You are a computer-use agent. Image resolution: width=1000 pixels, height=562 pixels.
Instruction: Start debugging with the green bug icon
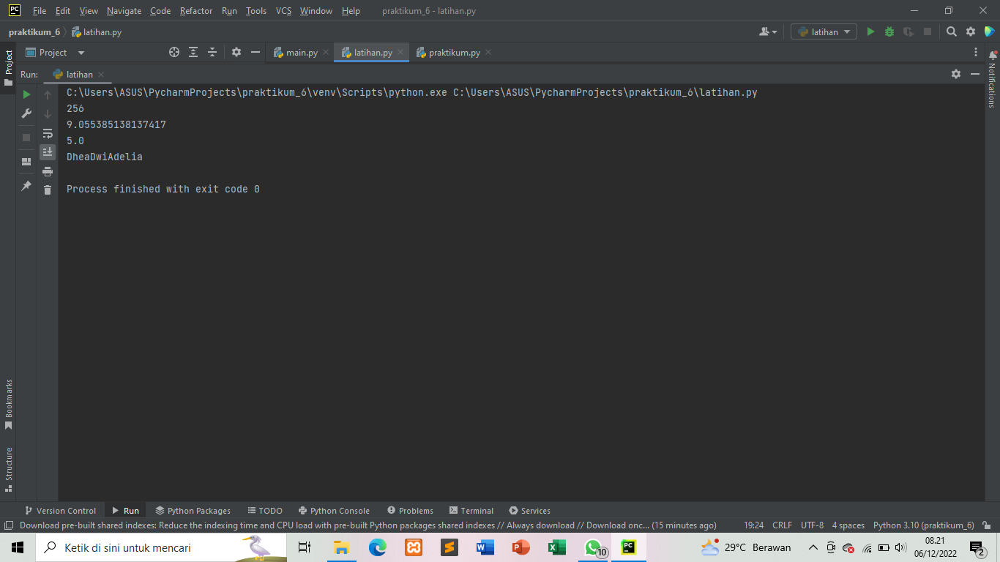[x=888, y=31]
